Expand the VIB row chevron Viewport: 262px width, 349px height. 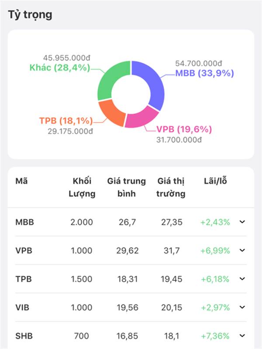point(242,308)
